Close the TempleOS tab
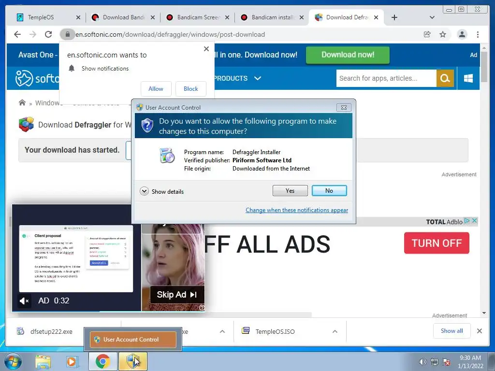Screen dimensions: 495x371 (78, 18)
